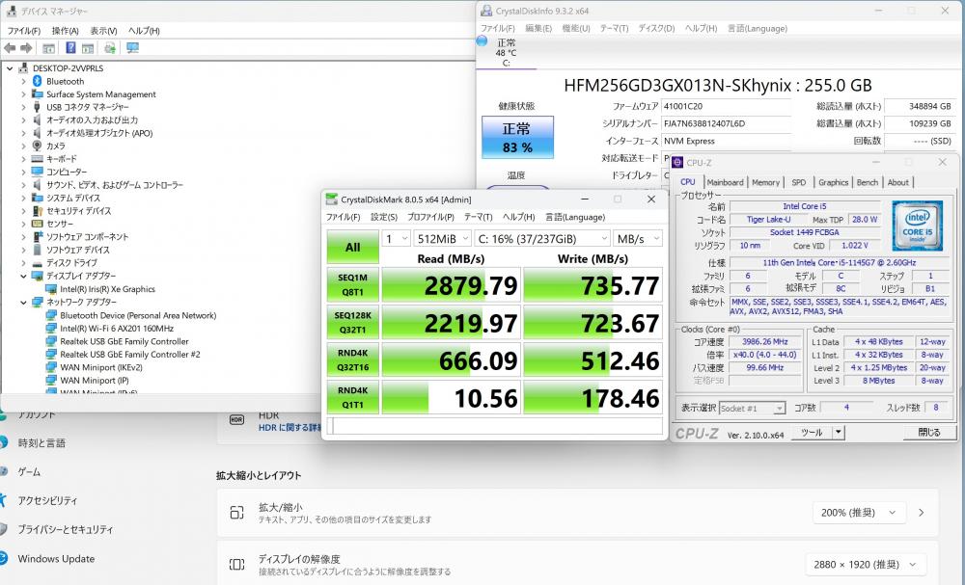Open the 2880 × 1920 resolution dropdown
The image size is (965, 585).
(x=866, y=564)
